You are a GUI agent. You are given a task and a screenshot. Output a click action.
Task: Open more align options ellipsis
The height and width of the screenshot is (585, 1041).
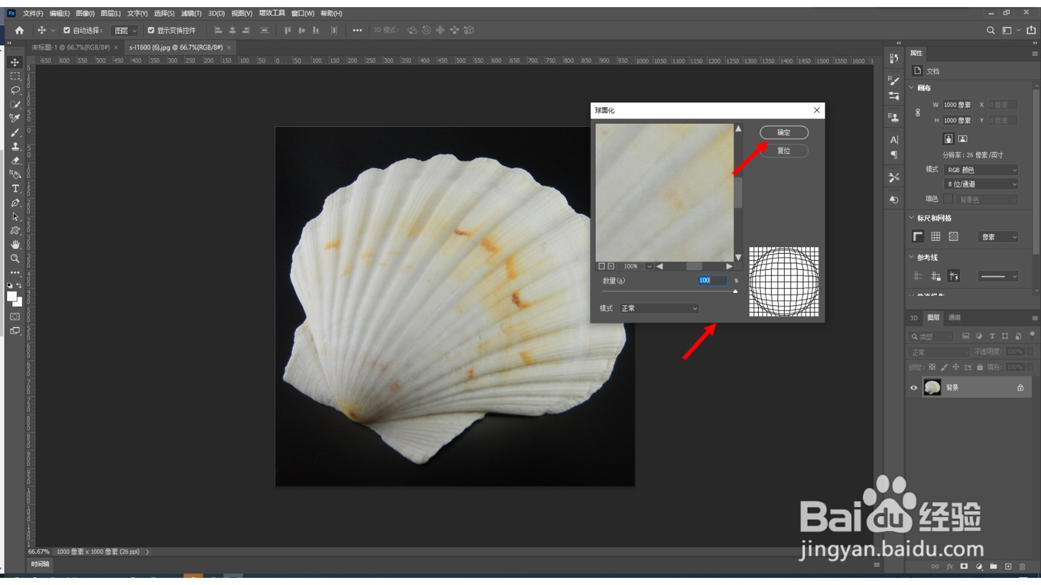click(x=357, y=30)
